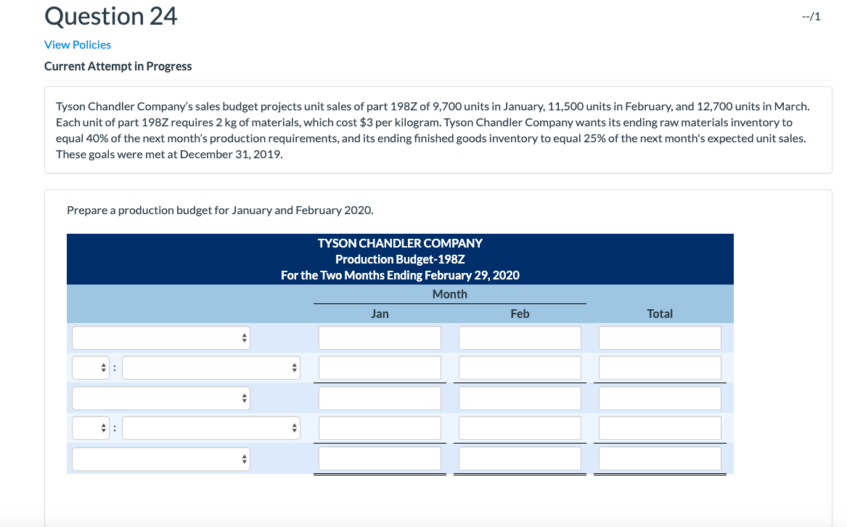
Task: Open the View Policies link
Action: click(77, 44)
